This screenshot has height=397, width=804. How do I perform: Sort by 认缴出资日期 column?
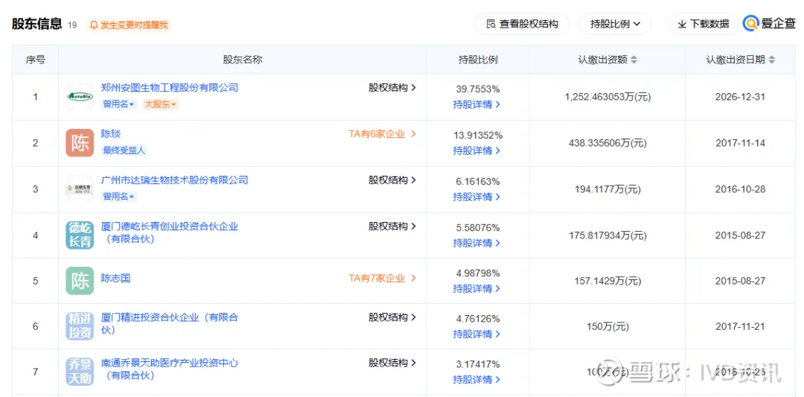pos(772,60)
